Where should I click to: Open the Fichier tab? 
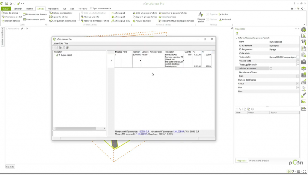[x=6, y=9]
